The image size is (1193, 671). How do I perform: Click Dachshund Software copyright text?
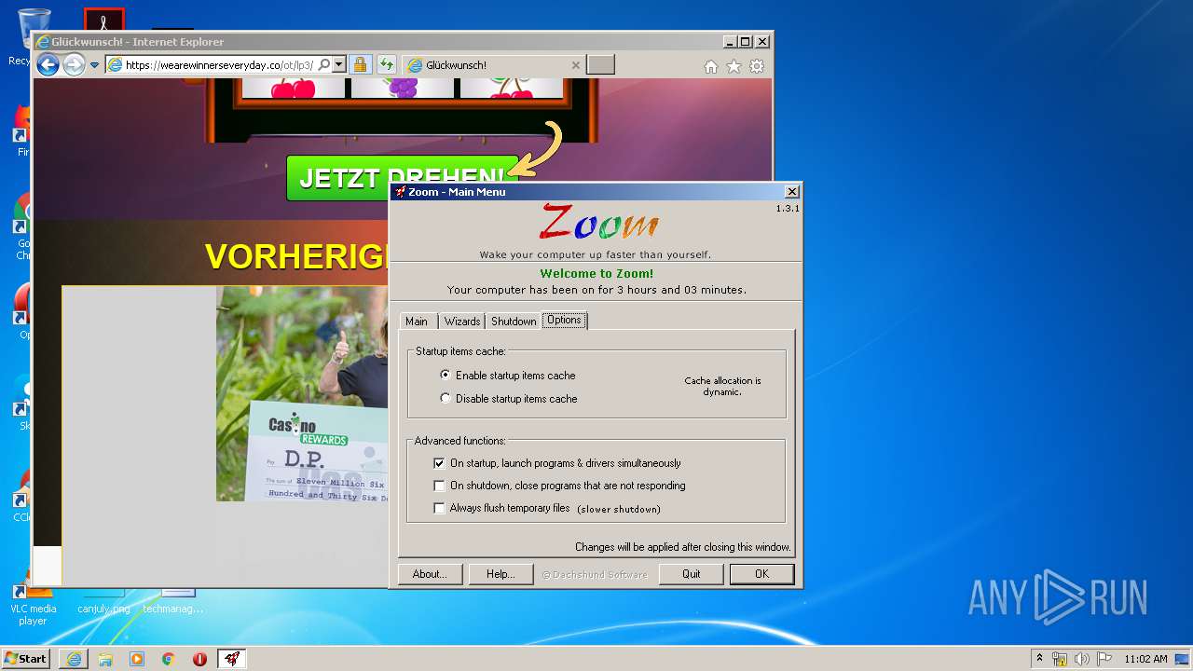pos(595,575)
